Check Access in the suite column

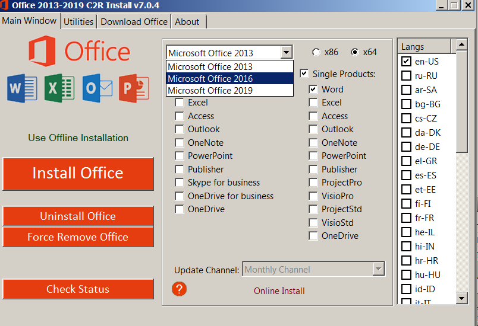[x=180, y=116]
